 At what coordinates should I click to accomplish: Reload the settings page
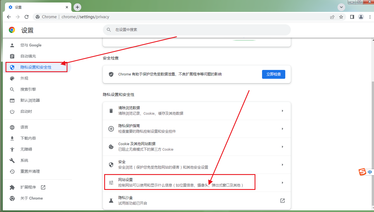click(27, 17)
